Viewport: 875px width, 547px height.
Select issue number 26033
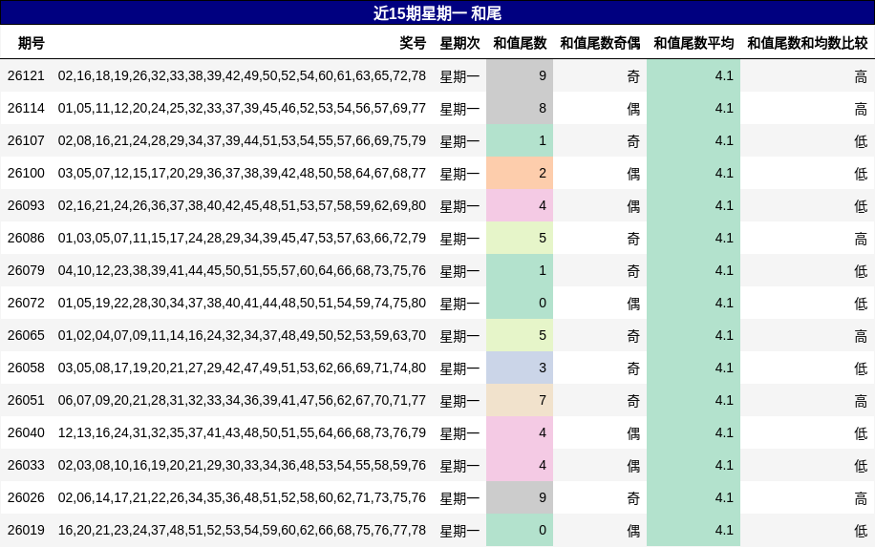point(26,465)
